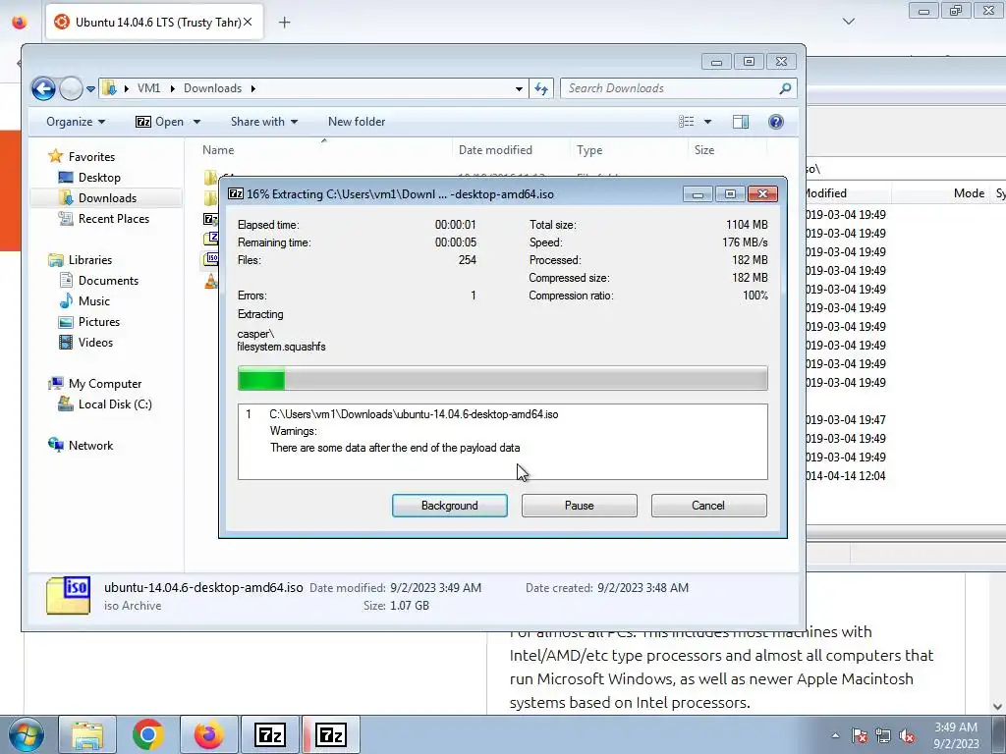
Task: Sort by Modified column in 7-Zip window
Action: point(826,193)
